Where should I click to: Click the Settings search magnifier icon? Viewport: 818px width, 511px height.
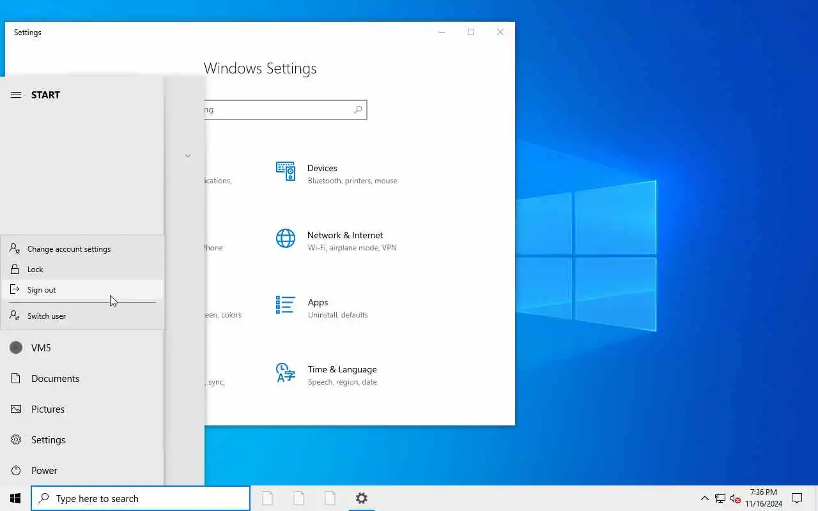pos(358,110)
